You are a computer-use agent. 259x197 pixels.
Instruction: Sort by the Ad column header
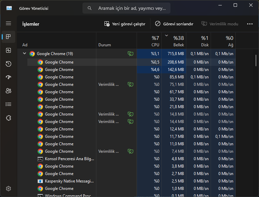[57, 41]
